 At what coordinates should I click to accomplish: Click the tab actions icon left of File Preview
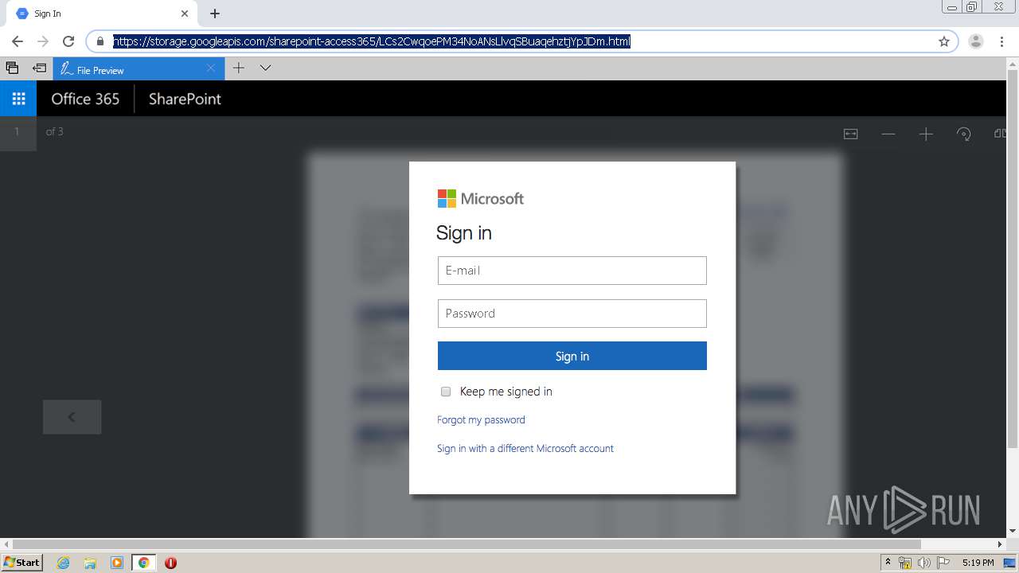pos(12,68)
